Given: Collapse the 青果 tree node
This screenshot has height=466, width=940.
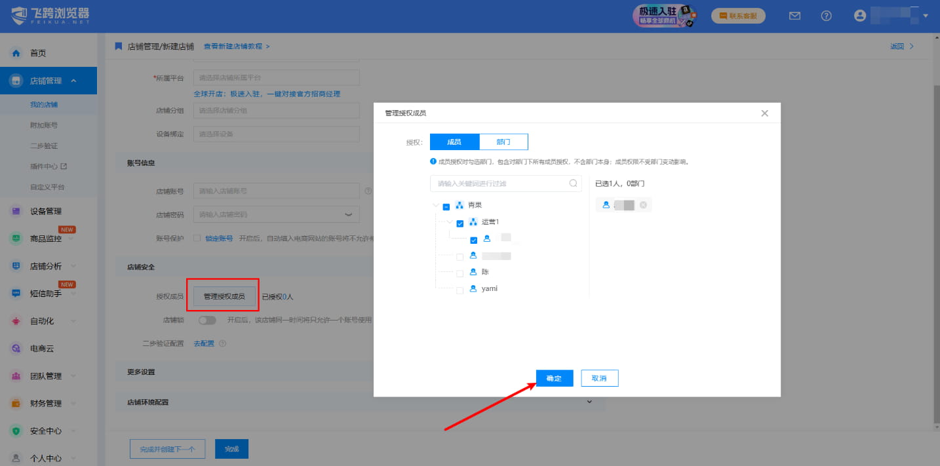Looking at the screenshot, I should click(435, 204).
